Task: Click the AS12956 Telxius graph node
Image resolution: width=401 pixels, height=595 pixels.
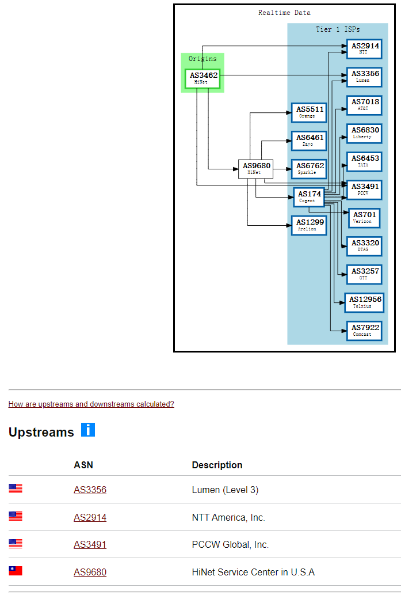Action: 364,302
